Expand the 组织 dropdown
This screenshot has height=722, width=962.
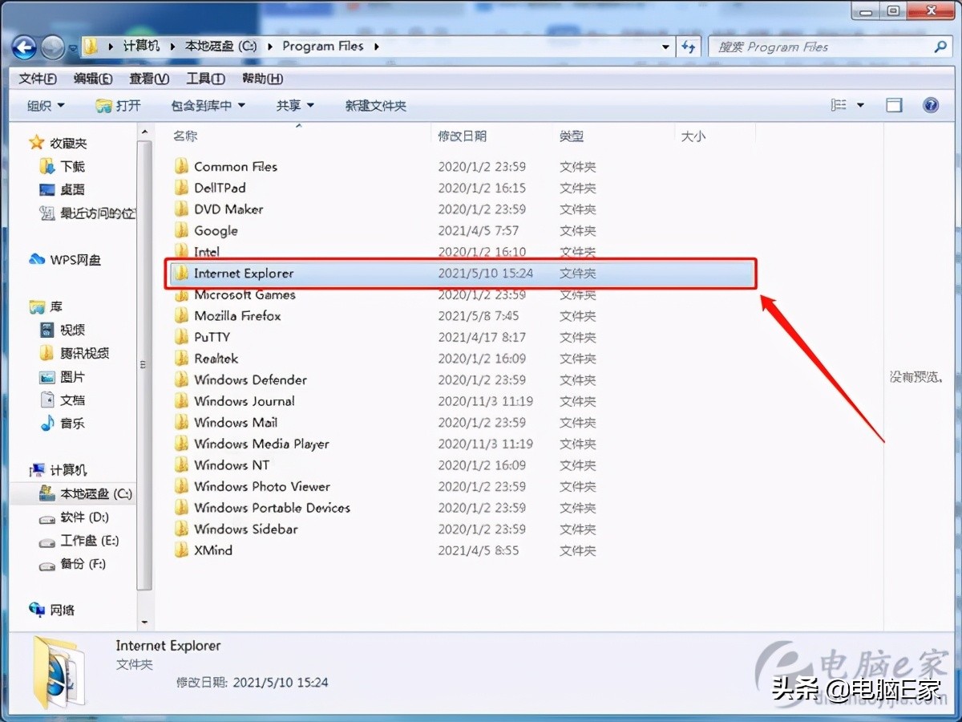(x=46, y=106)
